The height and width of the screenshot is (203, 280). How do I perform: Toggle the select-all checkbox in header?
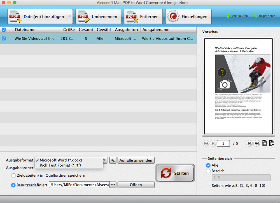click(x=4, y=30)
